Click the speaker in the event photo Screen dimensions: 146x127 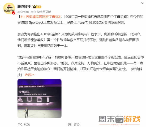27,113
